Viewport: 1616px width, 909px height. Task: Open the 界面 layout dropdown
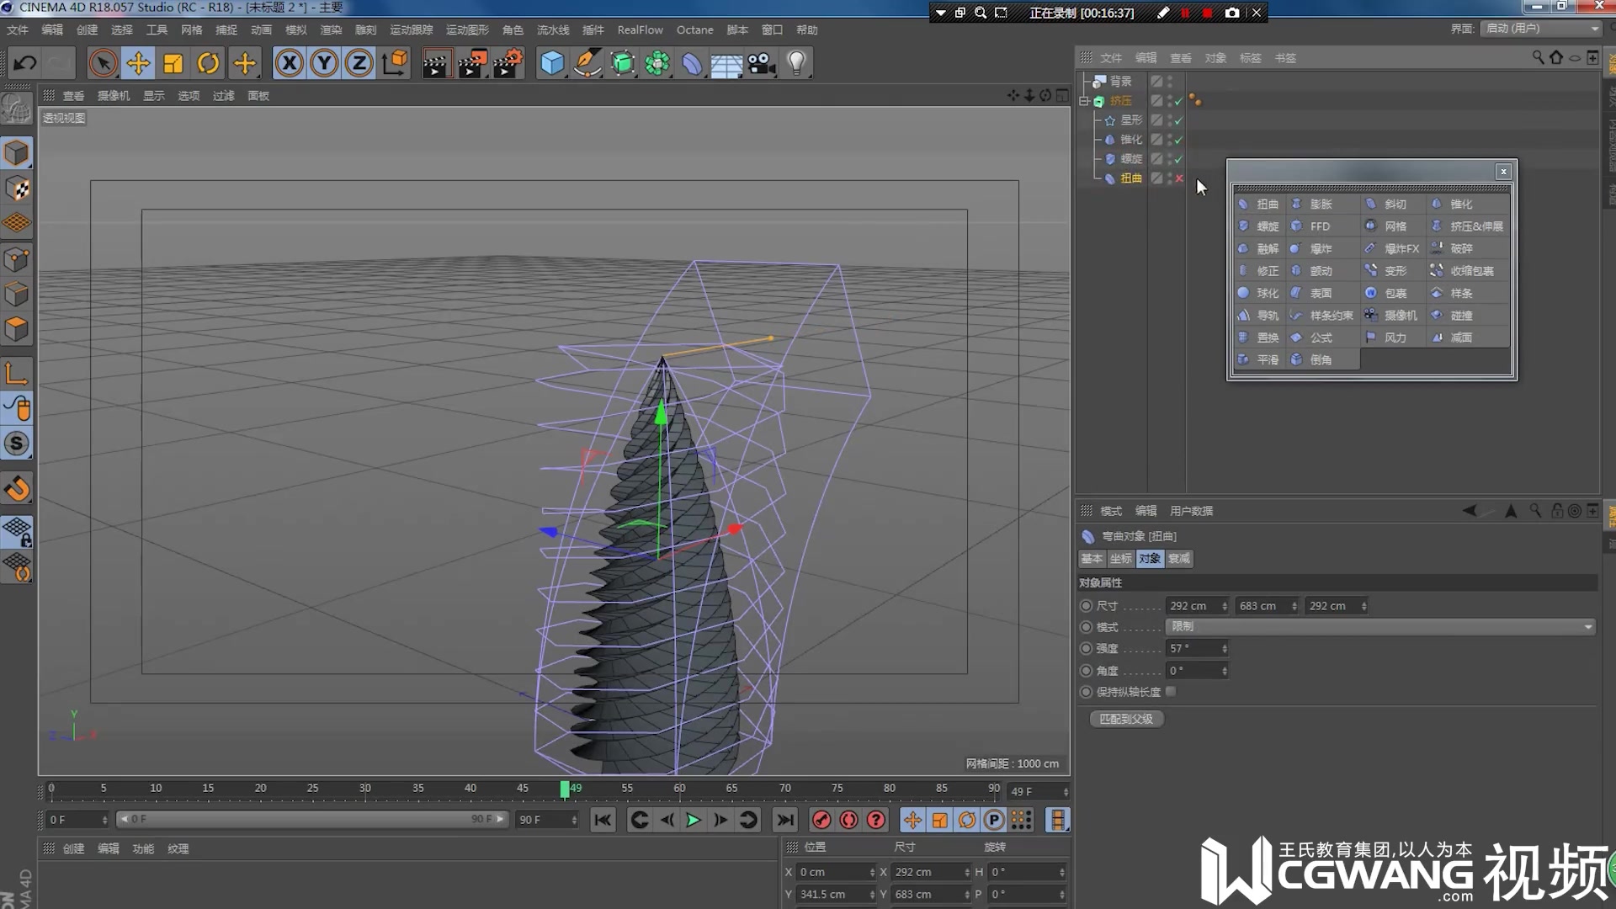pos(1541,29)
